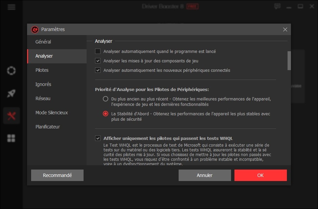Toggle show only WHQL-tested drivers checkbox
The image size is (318, 209).
pyautogui.click(x=98, y=138)
